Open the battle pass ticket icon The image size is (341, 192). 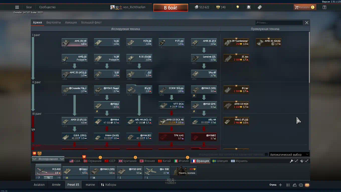(x=260, y=7)
